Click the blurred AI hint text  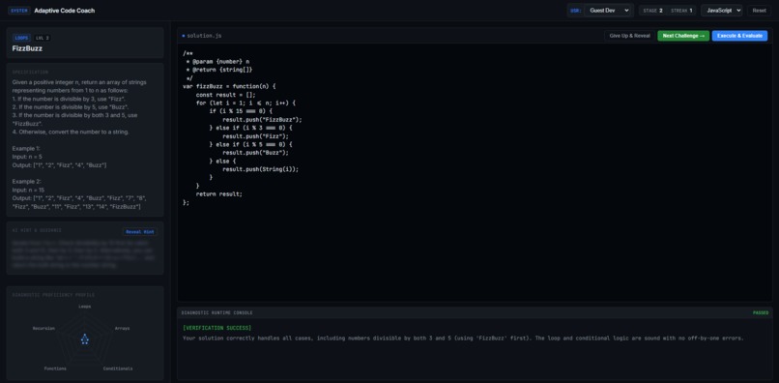tap(83, 254)
